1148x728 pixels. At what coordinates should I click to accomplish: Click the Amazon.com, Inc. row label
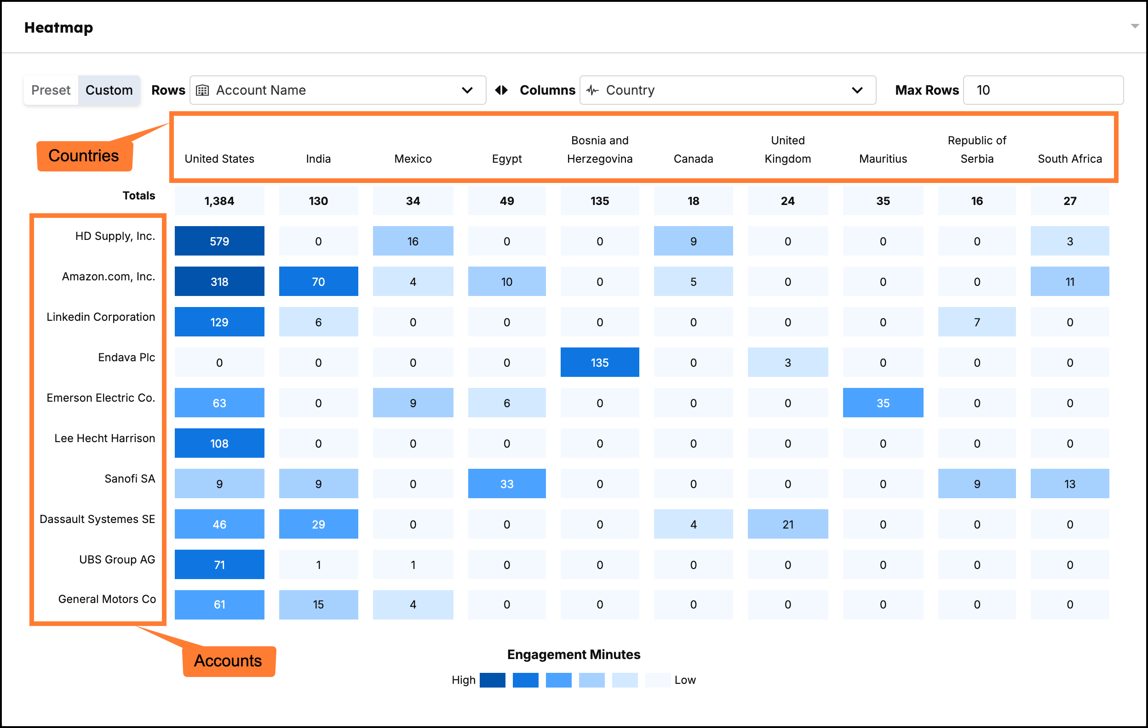(x=109, y=277)
